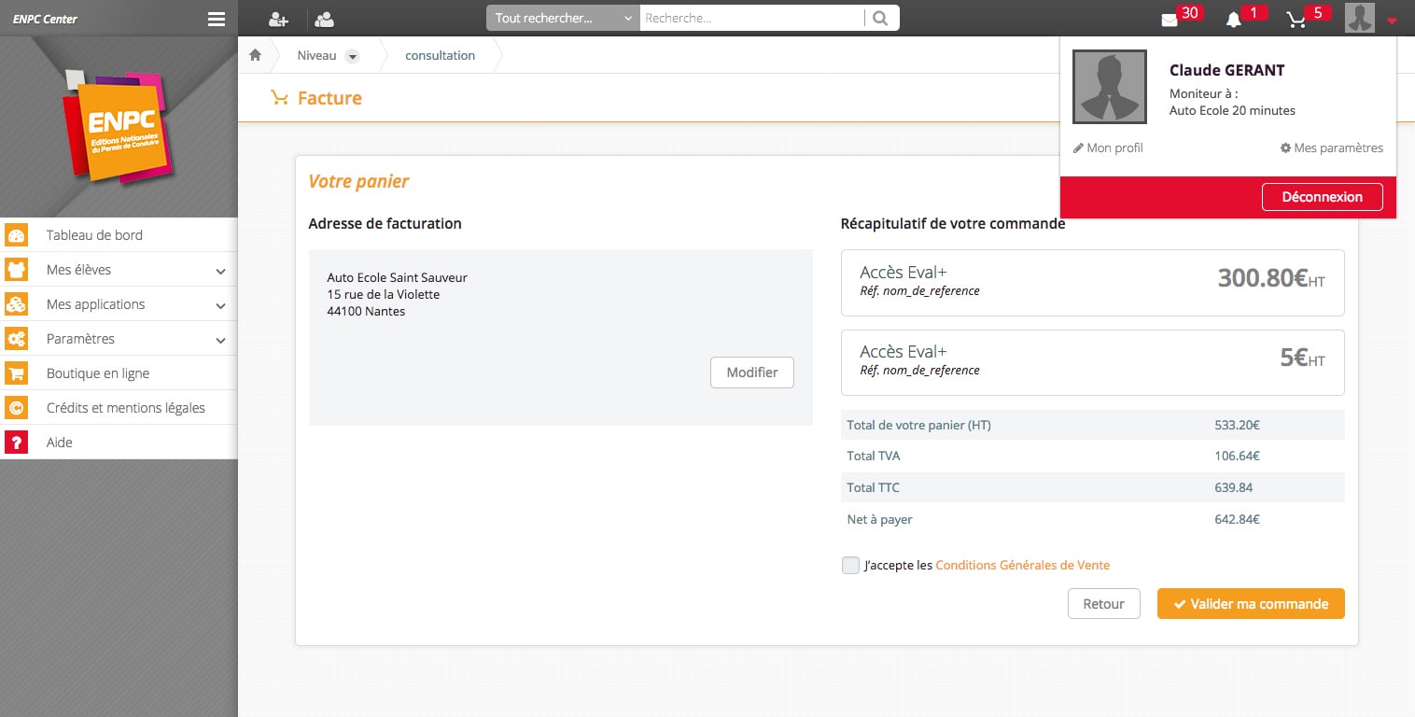Viewport: 1415px width, 717px height.
Task: Click the add user icon
Action: 278,19
